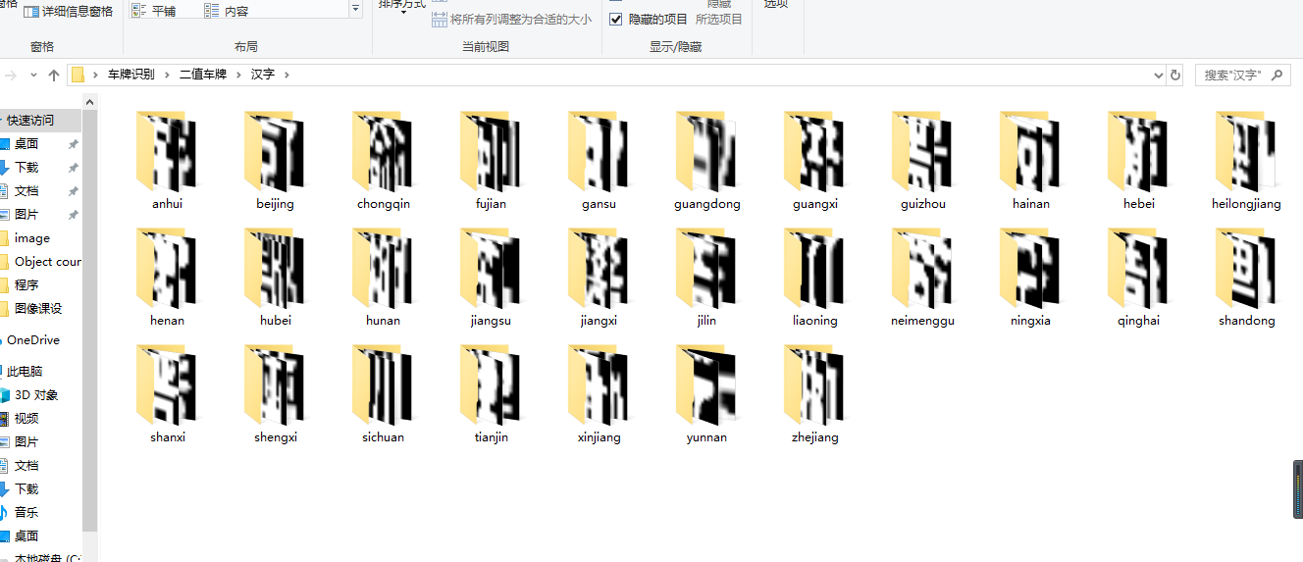Image resolution: width=1303 pixels, height=562 pixels.
Task: Select the guangxi folder icon
Action: (814, 152)
